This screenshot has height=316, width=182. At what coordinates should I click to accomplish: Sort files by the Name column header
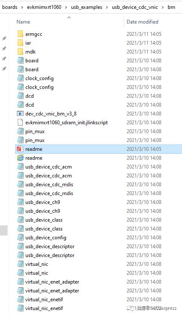[23, 22]
